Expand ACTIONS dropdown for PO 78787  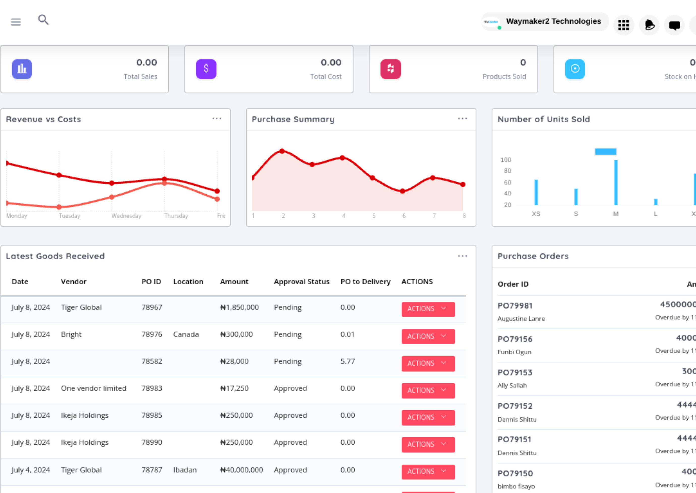(x=428, y=471)
